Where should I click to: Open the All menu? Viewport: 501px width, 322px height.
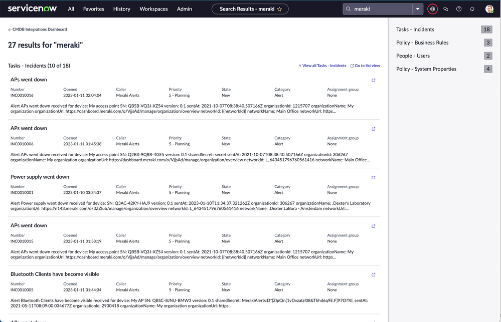pyautogui.click(x=71, y=9)
